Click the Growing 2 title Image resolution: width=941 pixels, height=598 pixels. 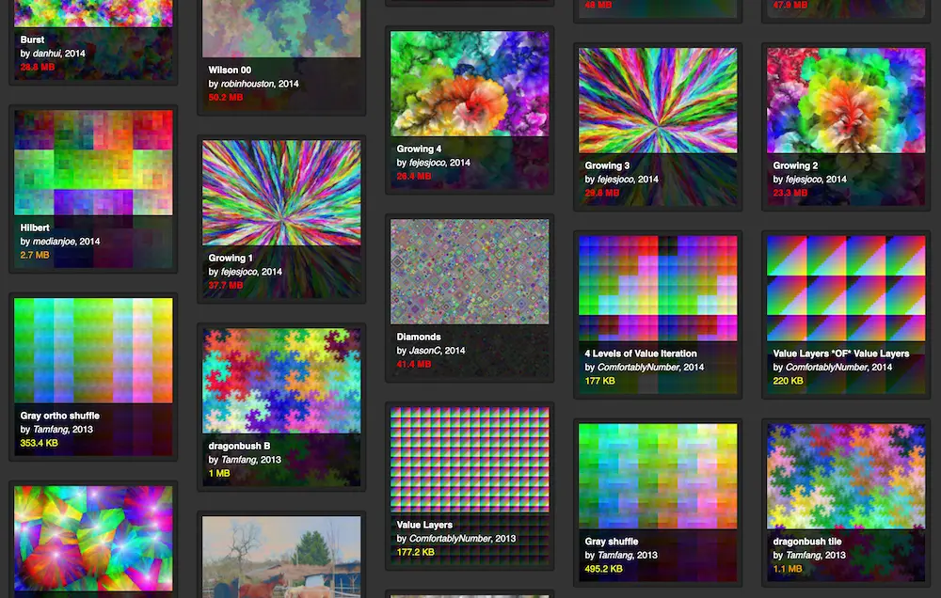point(795,165)
